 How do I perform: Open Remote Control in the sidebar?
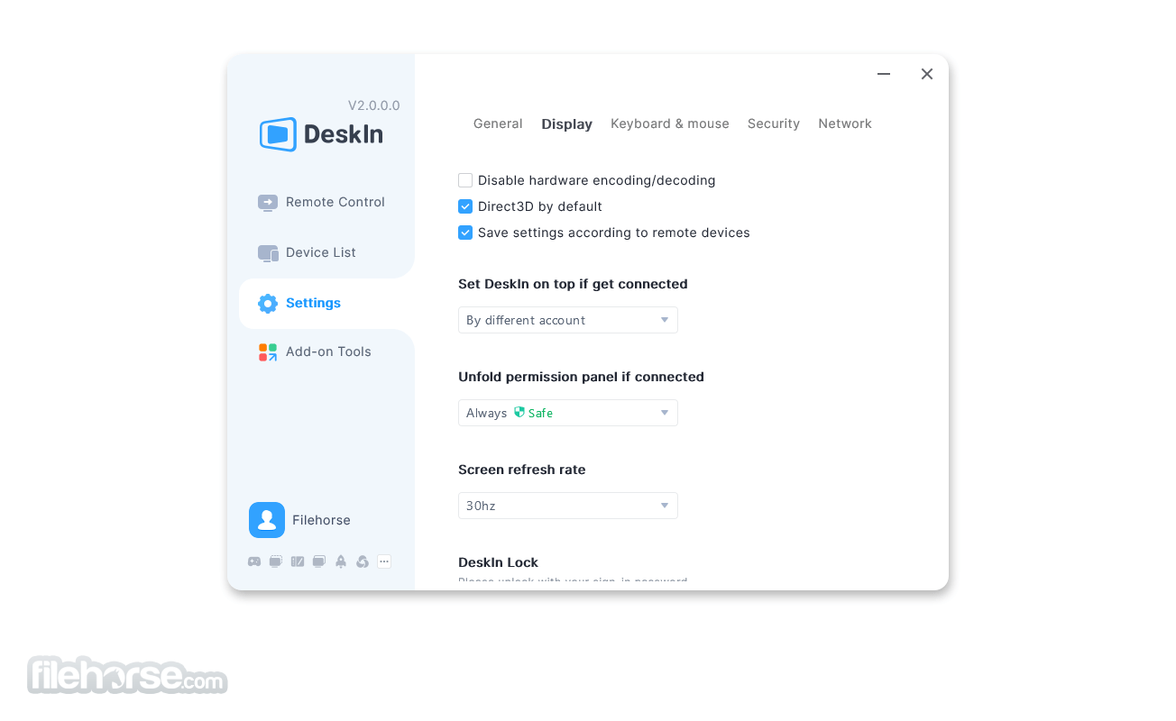[x=321, y=202]
